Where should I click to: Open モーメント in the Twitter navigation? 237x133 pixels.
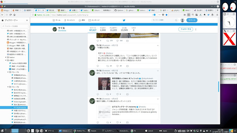tap(70, 20)
